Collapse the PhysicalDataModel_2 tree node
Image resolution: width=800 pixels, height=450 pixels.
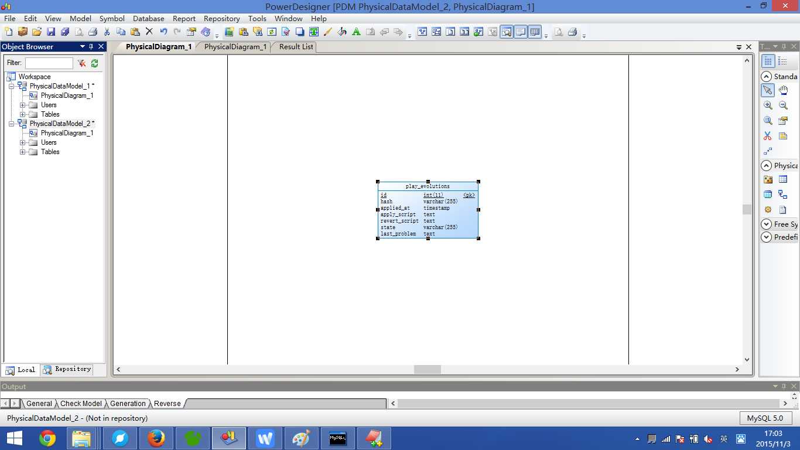coord(11,124)
